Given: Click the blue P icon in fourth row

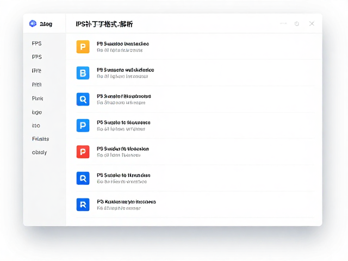Looking at the screenshot, I should tap(83, 126).
